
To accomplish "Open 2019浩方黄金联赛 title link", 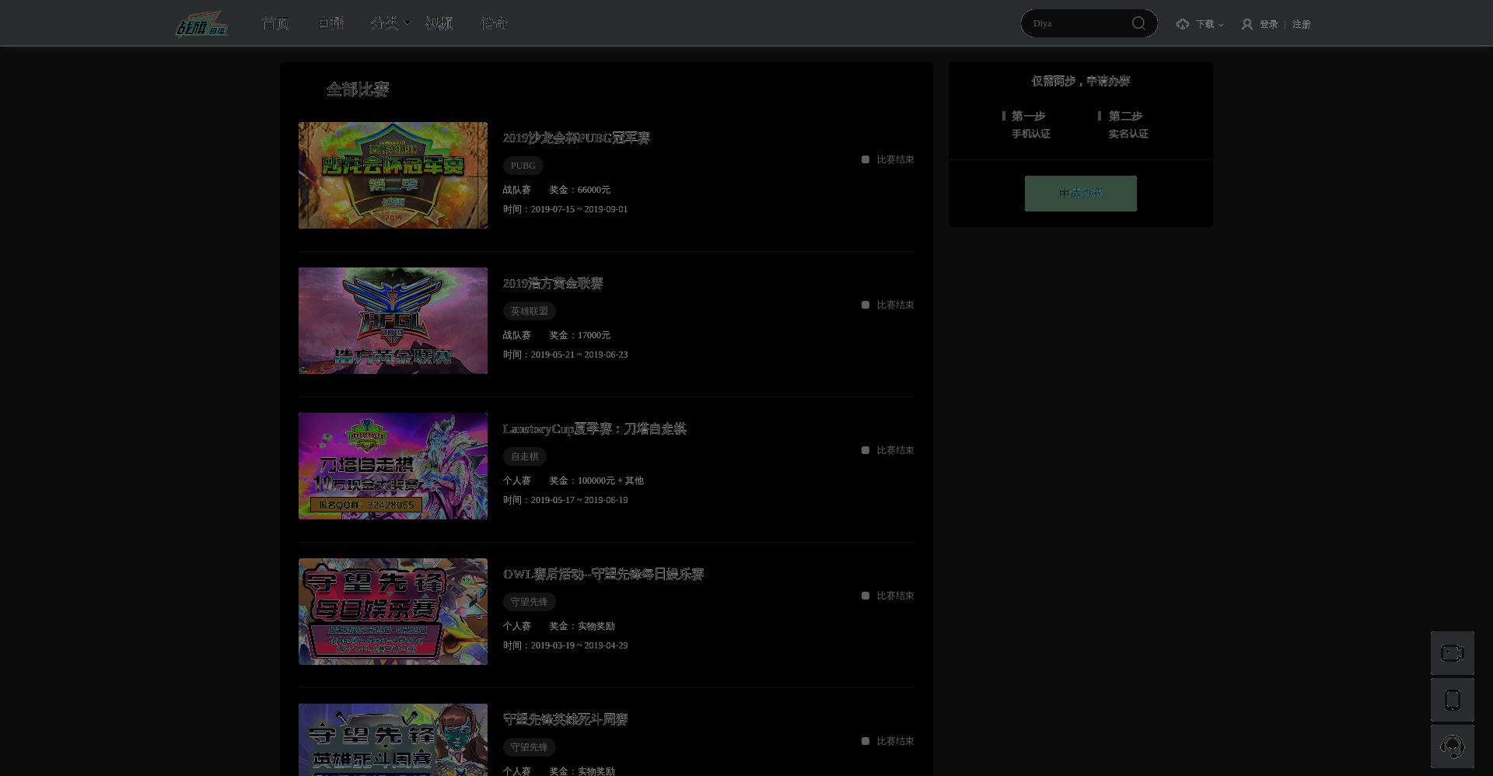I will click(553, 283).
